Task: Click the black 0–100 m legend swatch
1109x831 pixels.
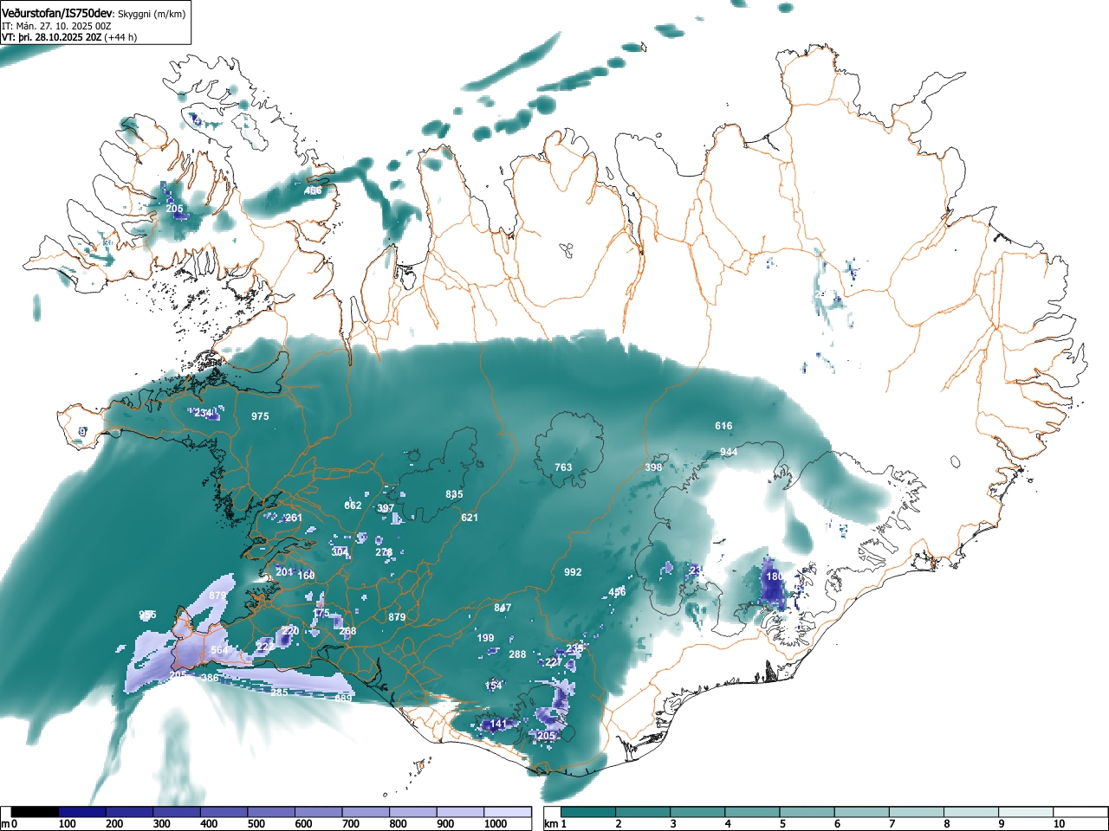Action: (x=35, y=812)
